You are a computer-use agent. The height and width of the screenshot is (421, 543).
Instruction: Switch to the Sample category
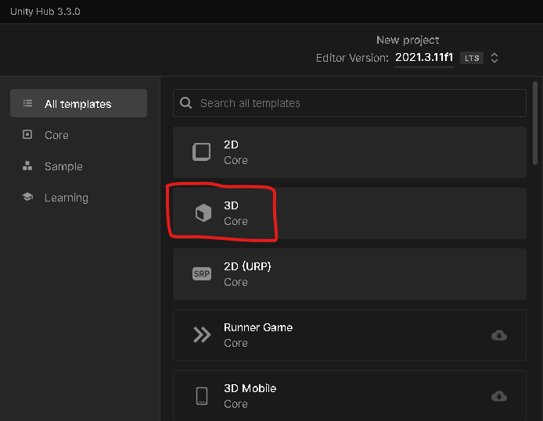pyautogui.click(x=63, y=166)
